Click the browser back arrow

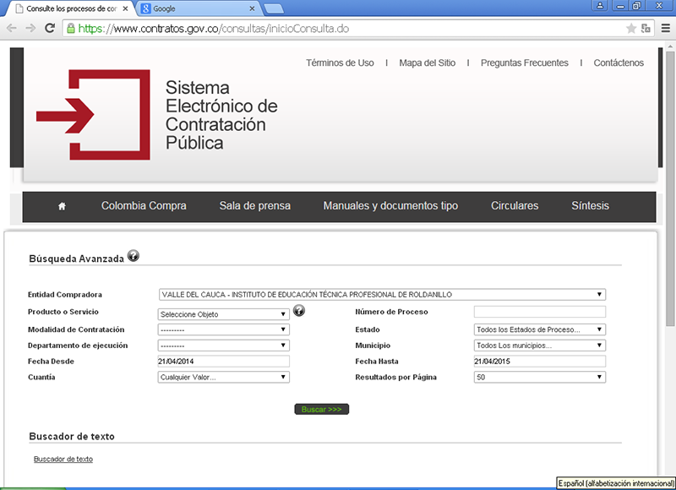[11, 28]
